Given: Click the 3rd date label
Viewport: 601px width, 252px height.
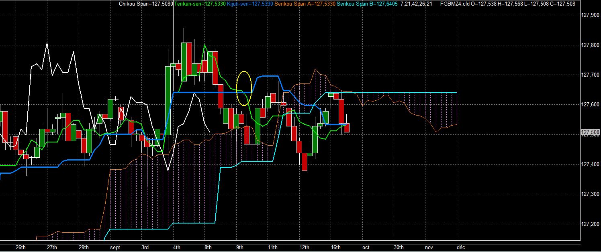Looking at the screenshot, I should coord(145,247).
